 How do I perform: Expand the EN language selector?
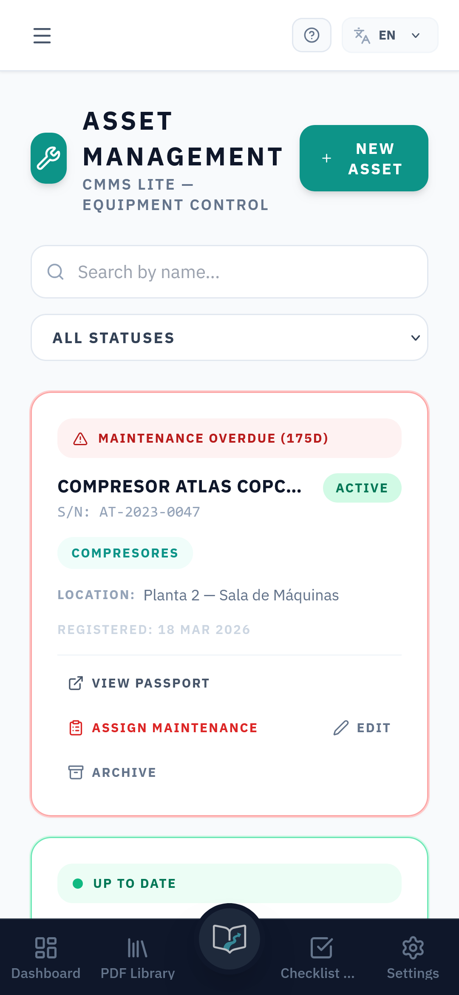point(389,35)
